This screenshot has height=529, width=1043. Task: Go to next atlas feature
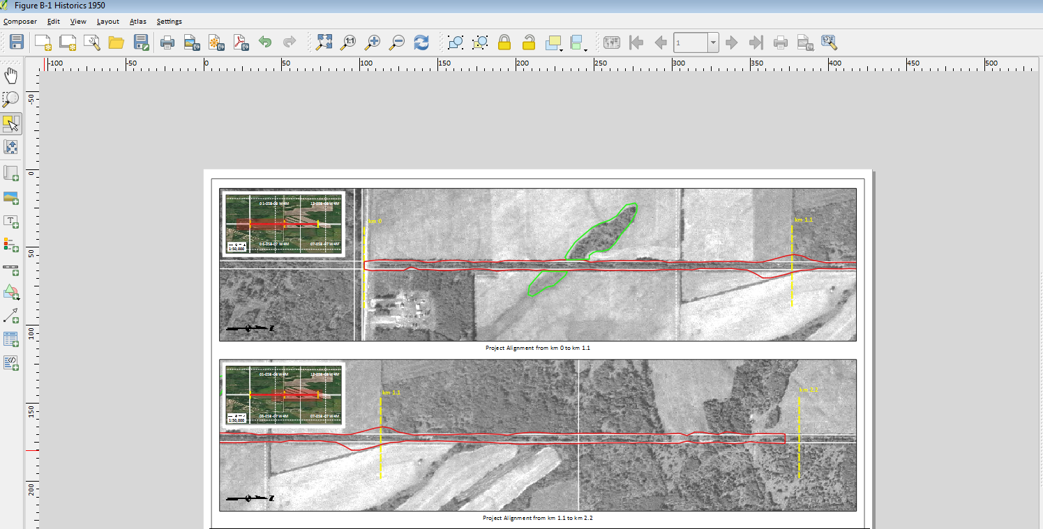click(732, 43)
